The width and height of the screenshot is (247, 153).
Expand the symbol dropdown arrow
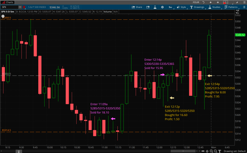click(x=20, y=7)
